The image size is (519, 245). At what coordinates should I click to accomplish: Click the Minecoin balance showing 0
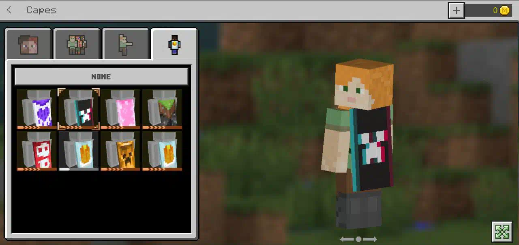(495, 11)
